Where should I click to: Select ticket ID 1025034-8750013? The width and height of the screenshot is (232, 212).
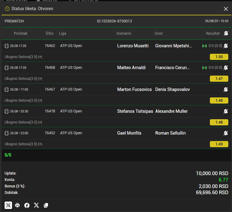(x=114, y=21)
